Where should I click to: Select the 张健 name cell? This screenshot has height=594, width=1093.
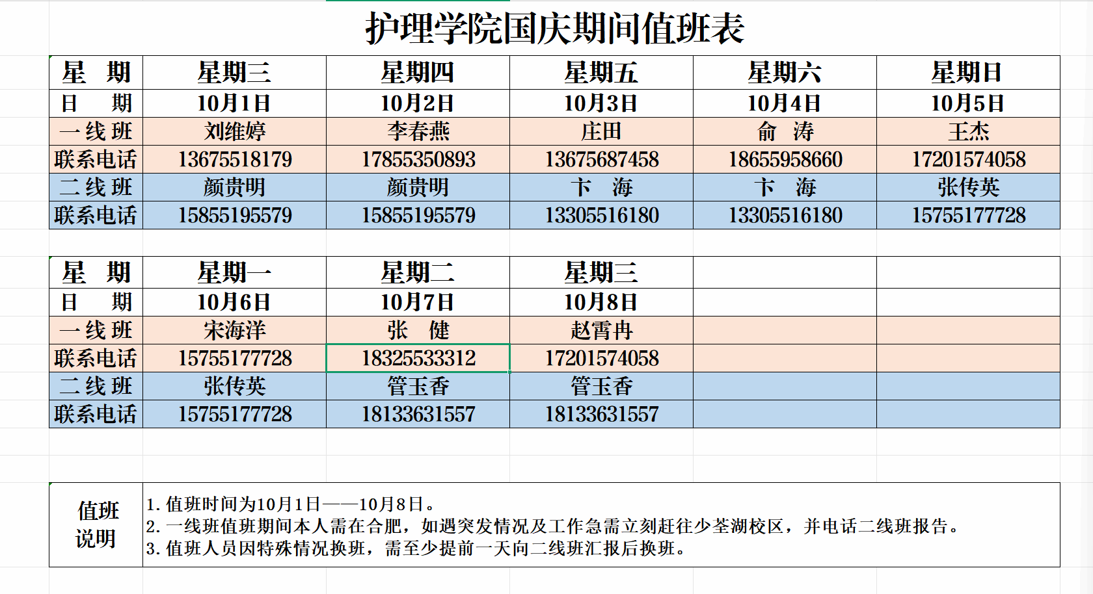418,330
